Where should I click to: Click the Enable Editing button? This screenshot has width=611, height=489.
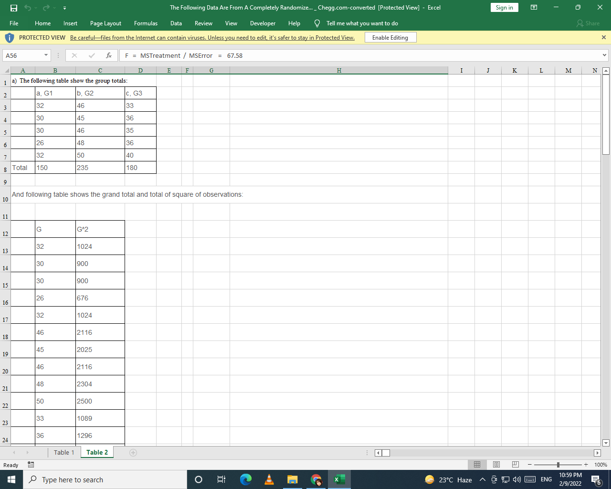390,37
